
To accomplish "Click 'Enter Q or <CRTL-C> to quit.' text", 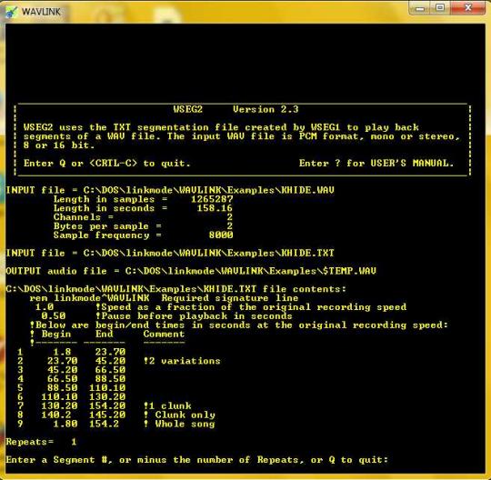I will click(x=106, y=163).
